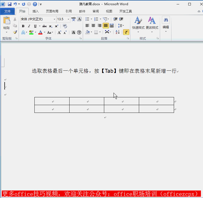This screenshot has width=203, height=198.
Task: Open the numbering list dropdown
Action: pyautogui.click(x=100, y=19)
